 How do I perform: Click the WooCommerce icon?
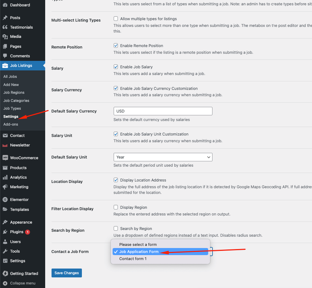(5, 158)
